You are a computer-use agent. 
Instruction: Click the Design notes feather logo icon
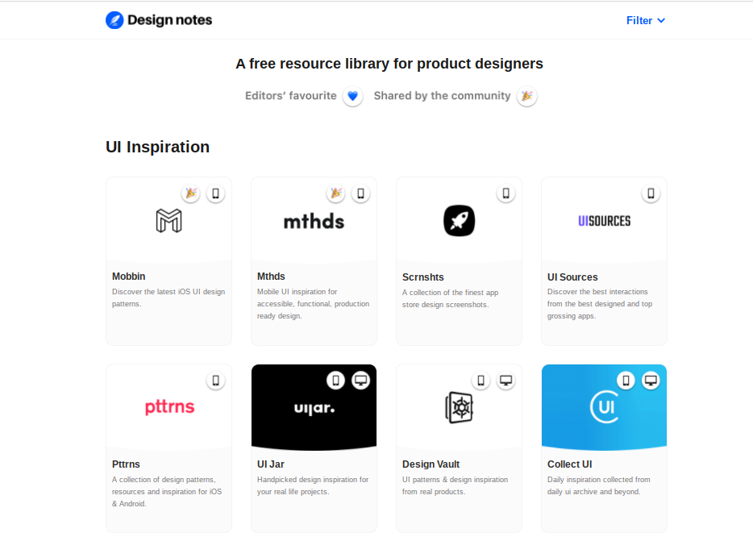pos(114,20)
